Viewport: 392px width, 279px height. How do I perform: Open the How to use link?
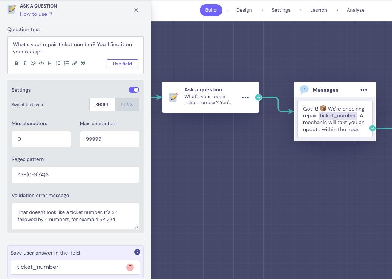click(36, 14)
